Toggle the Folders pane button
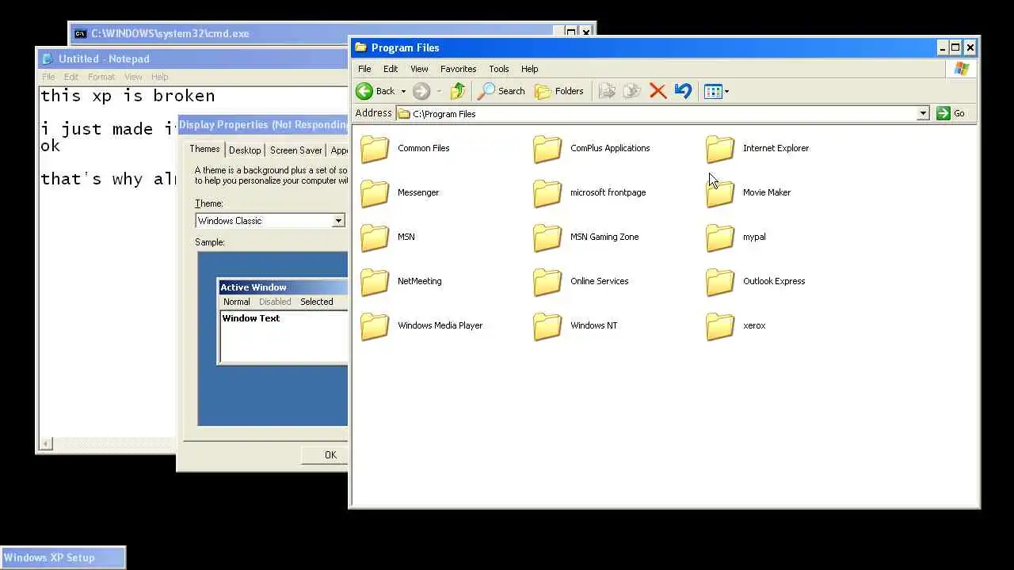Viewport: 1014px width, 570px height. [x=559, y=91]
